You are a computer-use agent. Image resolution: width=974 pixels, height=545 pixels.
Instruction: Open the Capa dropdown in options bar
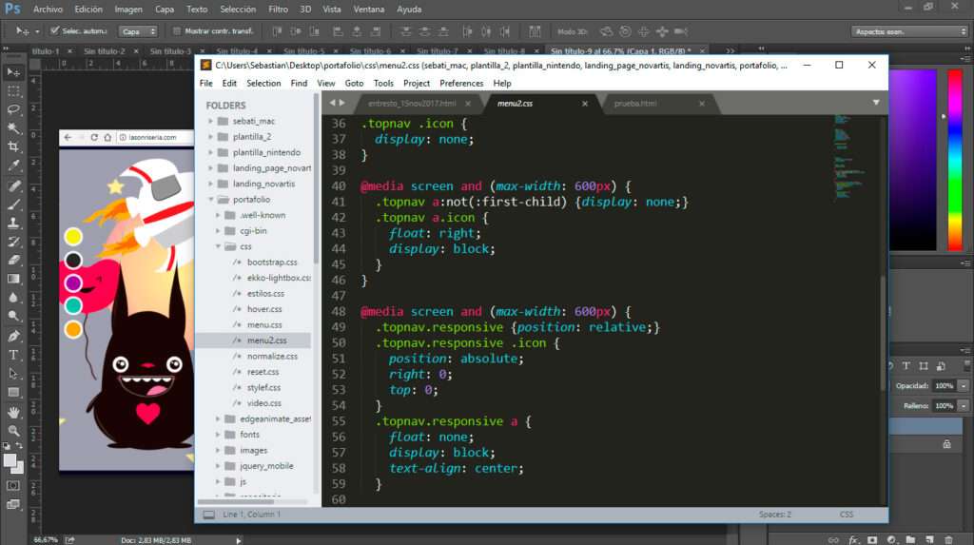[139, 30]
